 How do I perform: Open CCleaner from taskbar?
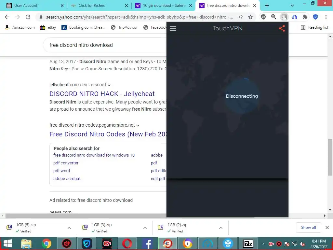pyautogui.click(x=167, y=243)
